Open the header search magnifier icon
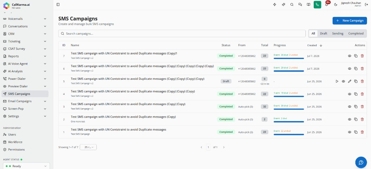Viewport: 371px width, 169px height. [292, 4]
